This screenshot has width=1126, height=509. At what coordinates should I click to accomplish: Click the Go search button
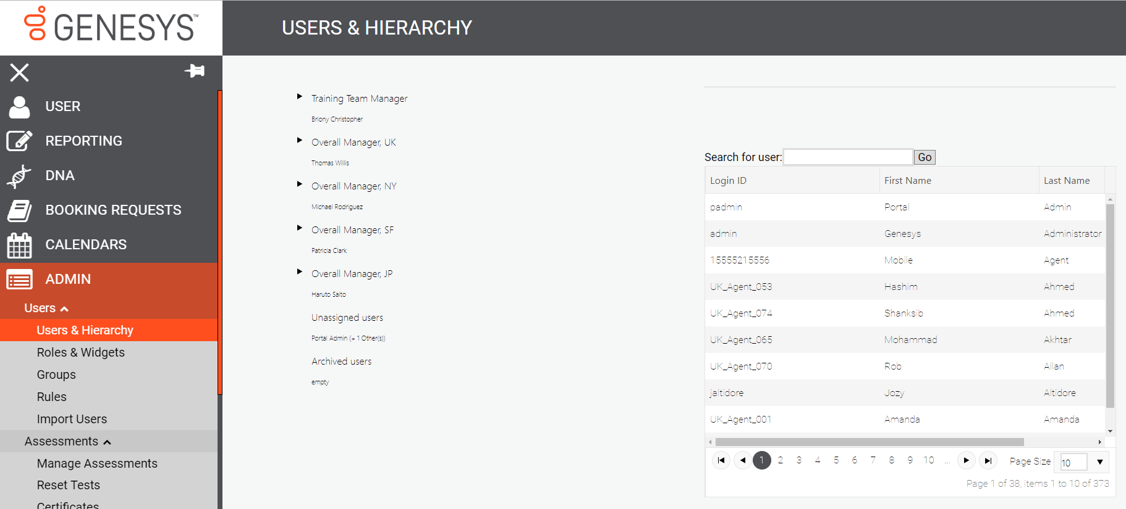pyautogui.click(x=925, y=157)
